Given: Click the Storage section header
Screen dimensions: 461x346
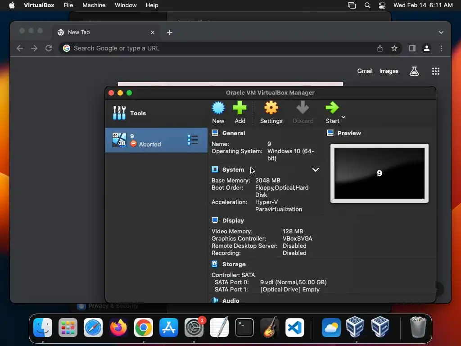Looking at the screenshot, I should coord(234,264).
